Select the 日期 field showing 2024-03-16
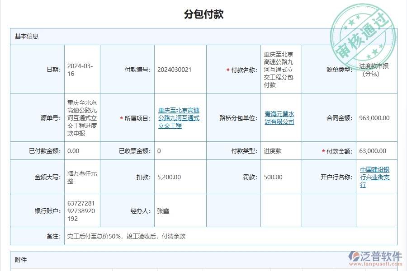The height and width of the screenshot is (271, 407). coord(80,69)
